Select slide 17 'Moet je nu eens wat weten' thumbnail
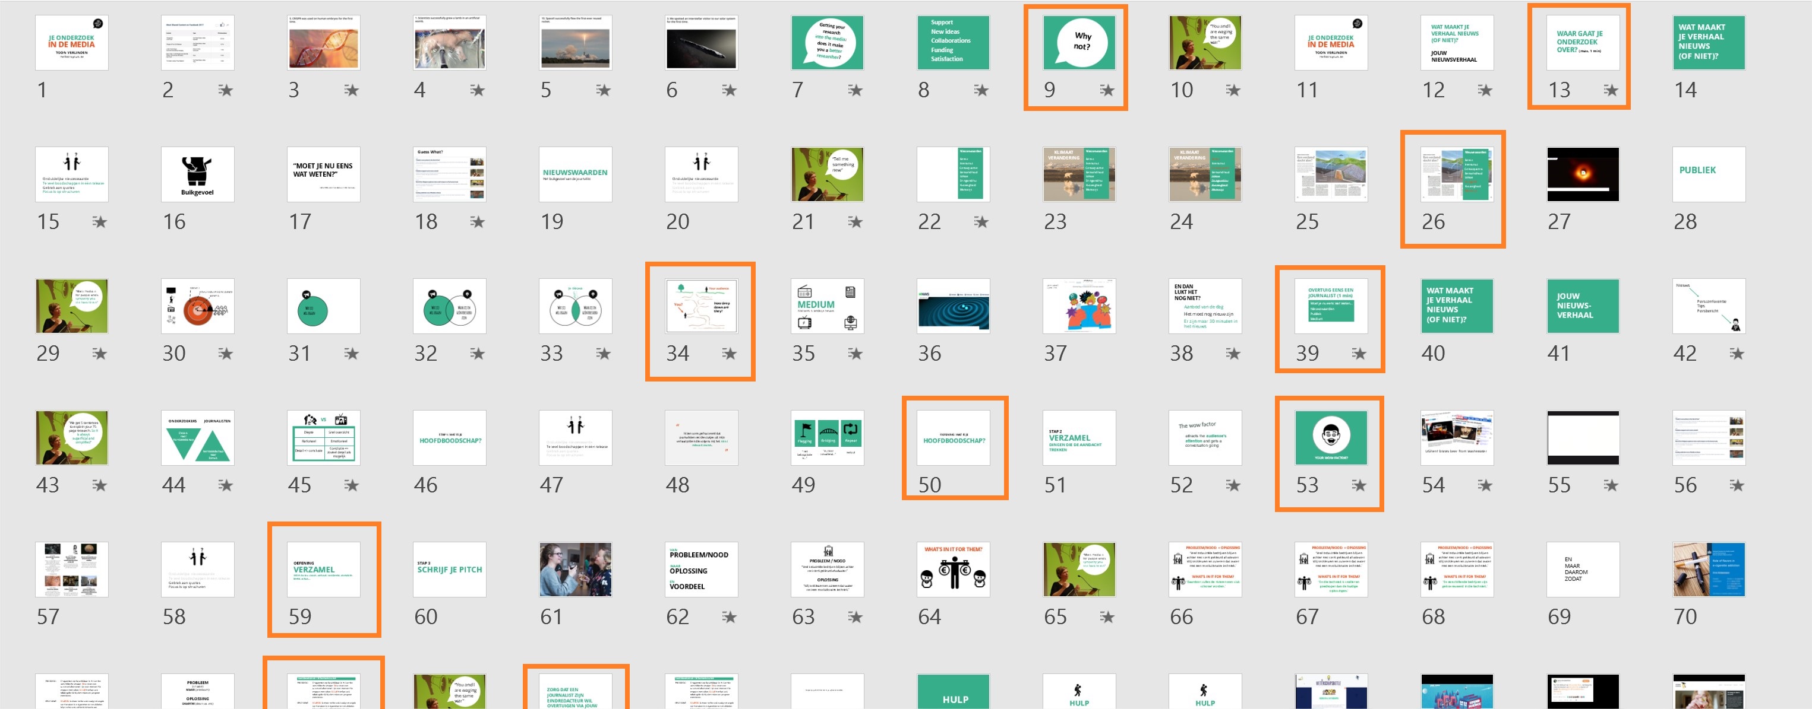 tap(324, 174)
